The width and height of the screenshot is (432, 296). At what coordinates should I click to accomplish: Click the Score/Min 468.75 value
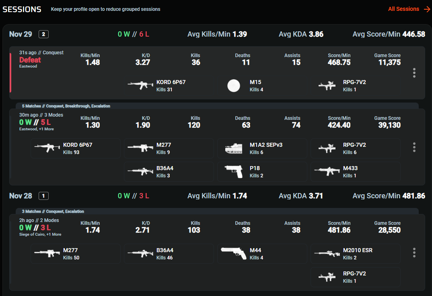[339, 62]
